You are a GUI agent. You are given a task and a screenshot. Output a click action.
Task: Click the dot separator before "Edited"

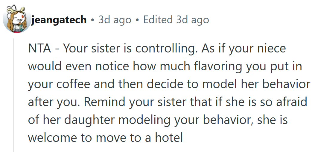click(x=138, y=20)
